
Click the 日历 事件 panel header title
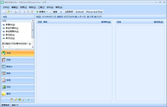tap(43, 22)
